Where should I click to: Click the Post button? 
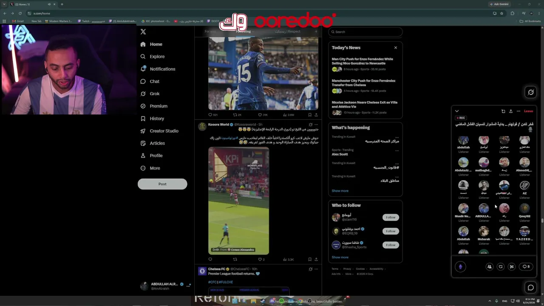pos(162,184)
